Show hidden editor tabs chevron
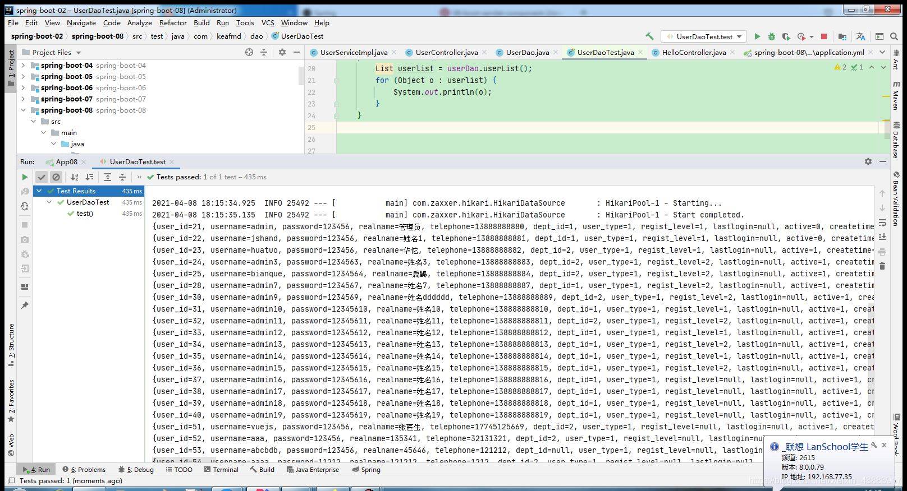 pyautogui.click(x=882, y=52)
